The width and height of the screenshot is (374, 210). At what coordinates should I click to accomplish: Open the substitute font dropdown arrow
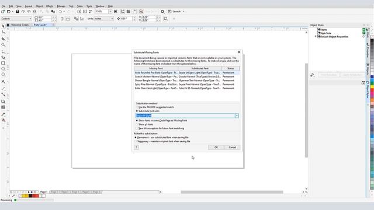[237, 116]
